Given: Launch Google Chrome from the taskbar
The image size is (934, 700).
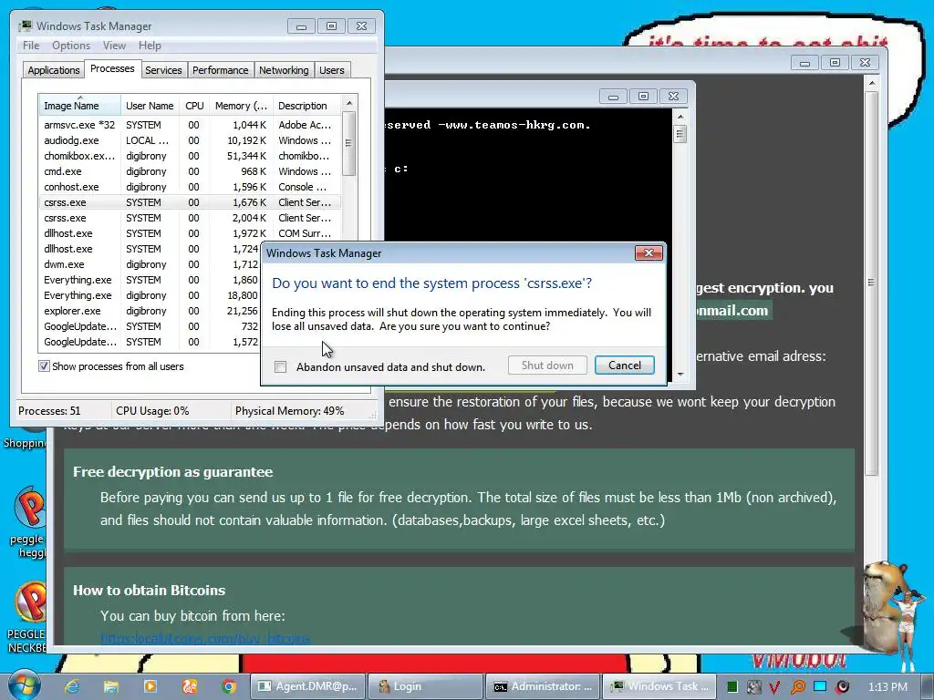Looking at the screenshot, I should coord(229,686).
